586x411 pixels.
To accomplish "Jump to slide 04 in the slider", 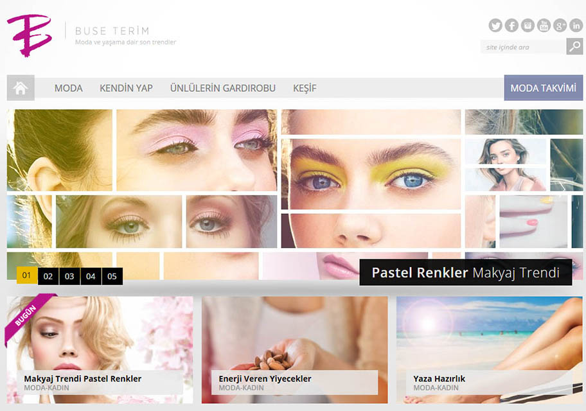I will coord(91,277).
